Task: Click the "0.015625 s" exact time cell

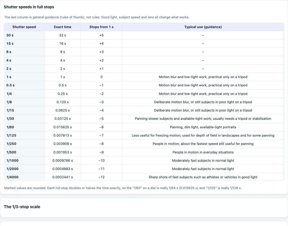Action: tap(62, 127)
